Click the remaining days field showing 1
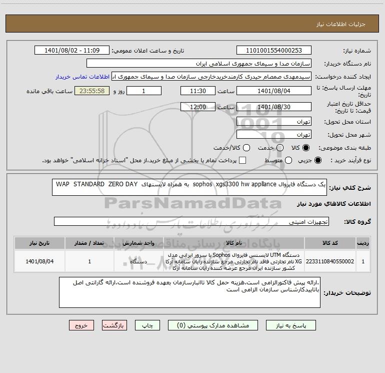This screenshot has height=373, width=385. pos(144,91)
